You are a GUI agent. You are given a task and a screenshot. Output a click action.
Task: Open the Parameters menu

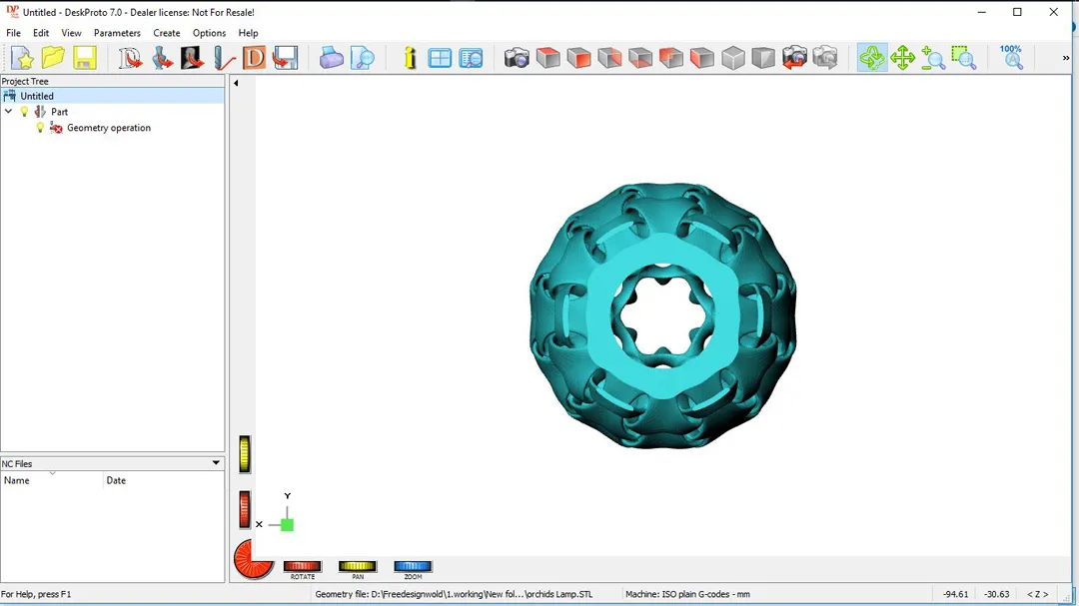coord(117,33)
